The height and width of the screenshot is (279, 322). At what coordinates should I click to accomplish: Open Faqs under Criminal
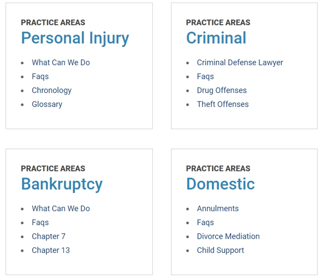[x=205, y=76]
